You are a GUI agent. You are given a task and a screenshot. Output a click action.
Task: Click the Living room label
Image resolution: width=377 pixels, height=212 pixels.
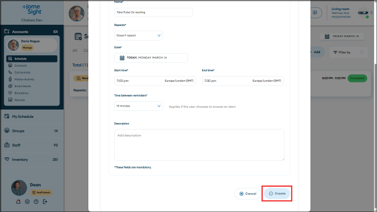click(340, 9)
